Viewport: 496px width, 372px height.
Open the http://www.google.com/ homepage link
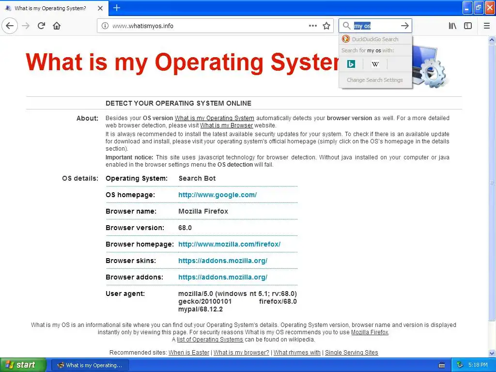[217, 195]
